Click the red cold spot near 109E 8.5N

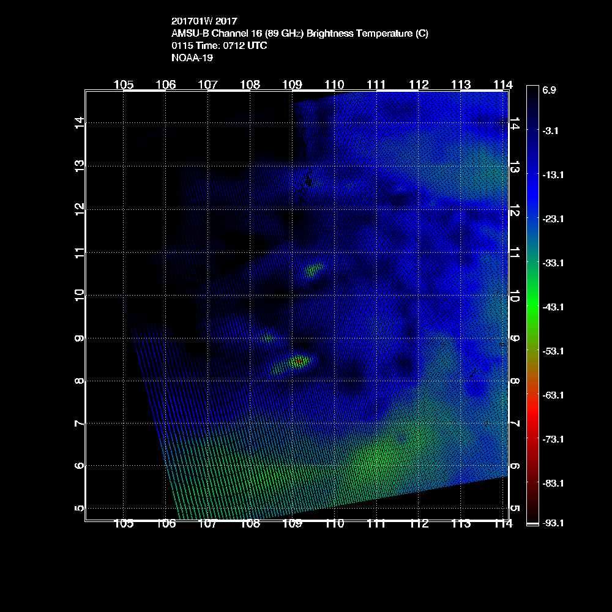[x=299, y=362]
